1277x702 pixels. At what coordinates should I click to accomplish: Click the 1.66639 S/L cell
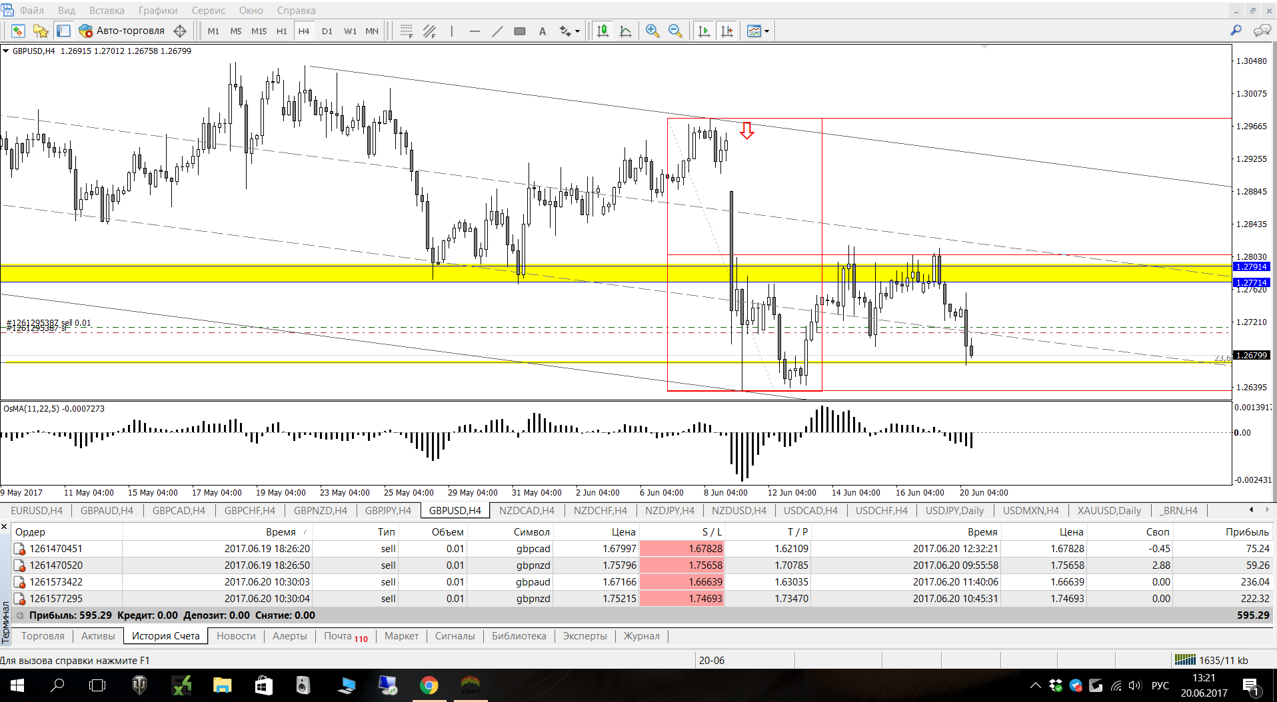682,582
